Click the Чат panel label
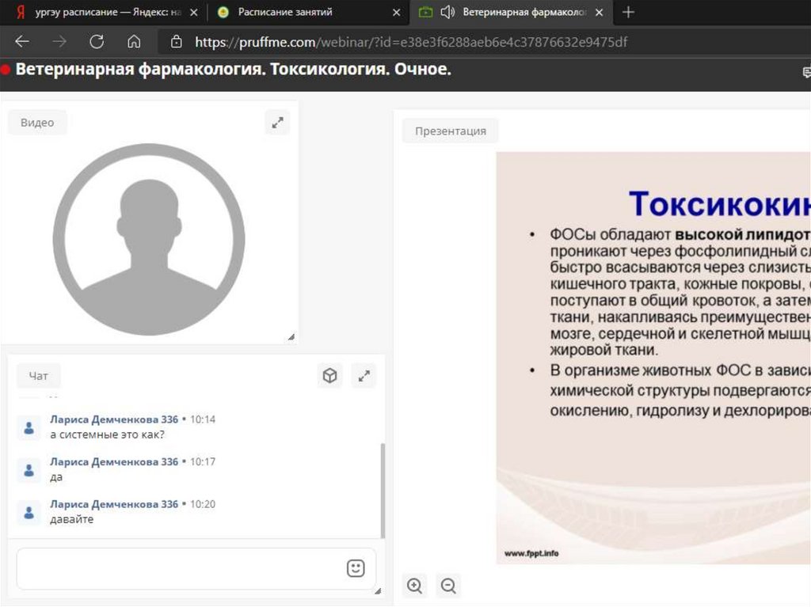 click(38, 376)
